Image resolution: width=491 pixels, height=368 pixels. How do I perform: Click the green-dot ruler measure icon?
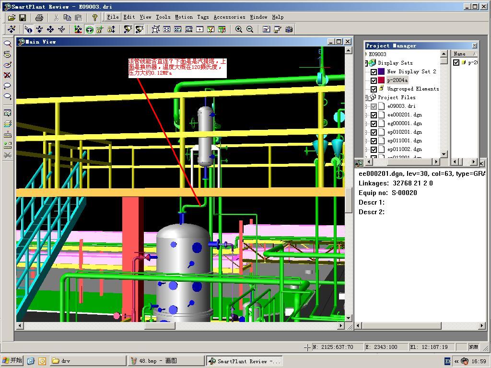tap(8, 145)
